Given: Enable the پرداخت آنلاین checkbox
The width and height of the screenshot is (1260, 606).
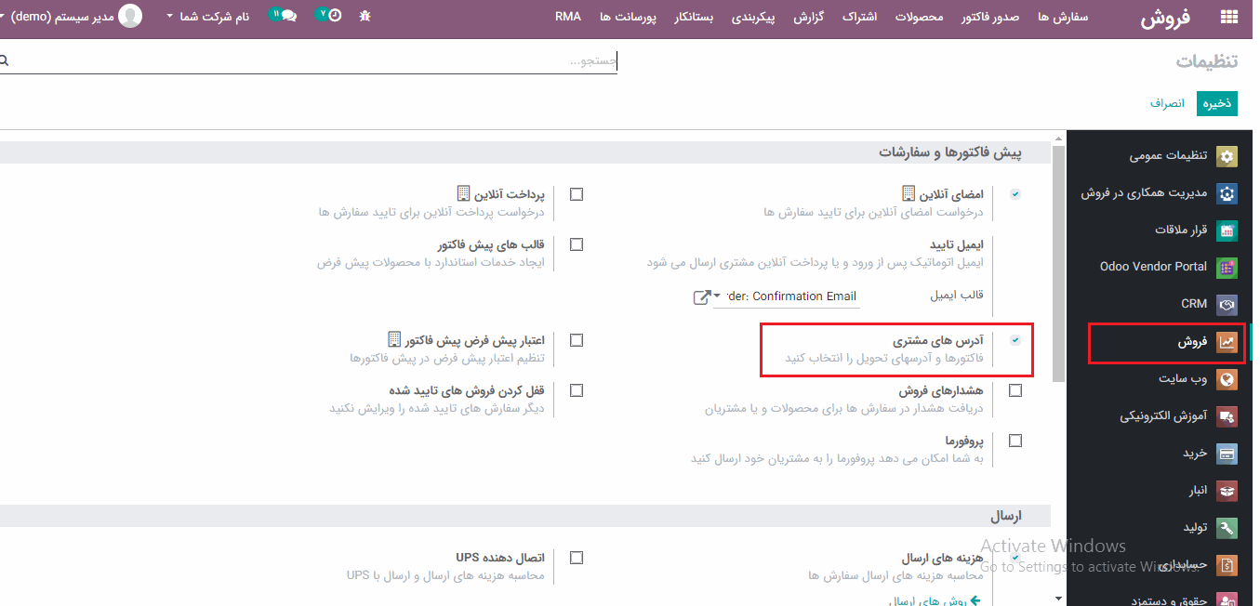Looking at the screenshot, I should [577, 194].
